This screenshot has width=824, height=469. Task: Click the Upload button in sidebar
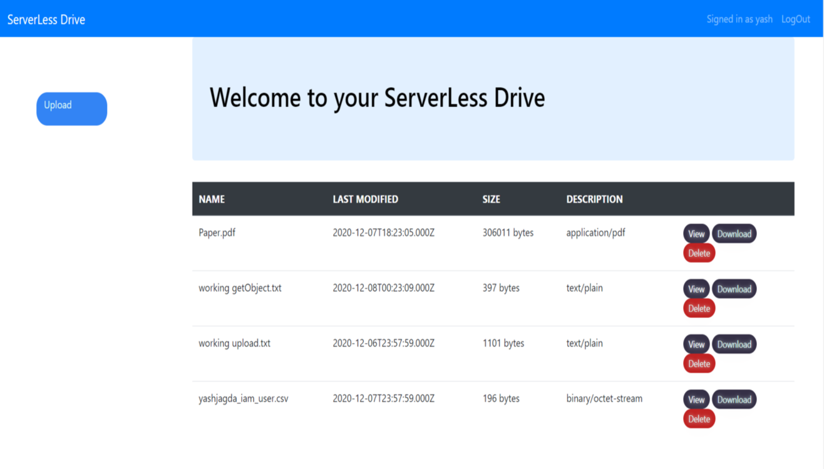pos(71,109)
